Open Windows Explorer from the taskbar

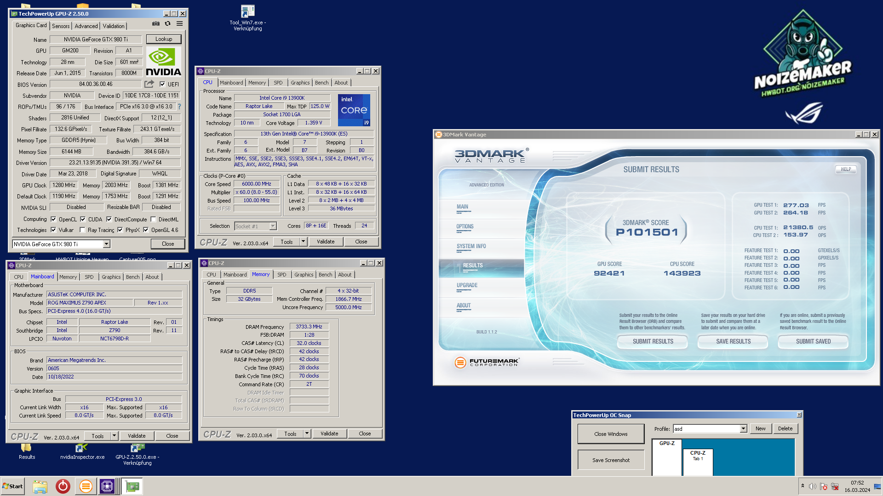click(x=40, y=486)
